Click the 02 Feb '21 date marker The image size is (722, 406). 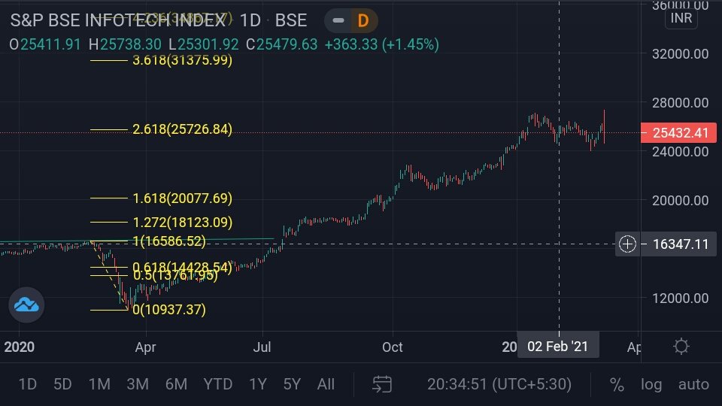(558, 346)
